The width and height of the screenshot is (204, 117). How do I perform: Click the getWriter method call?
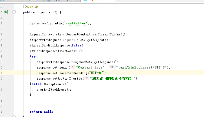pos(60,78)
